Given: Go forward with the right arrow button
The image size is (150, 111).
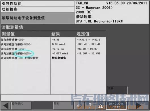Looking at the screenshot, I should pyautogui.click(x=138, y=106).
